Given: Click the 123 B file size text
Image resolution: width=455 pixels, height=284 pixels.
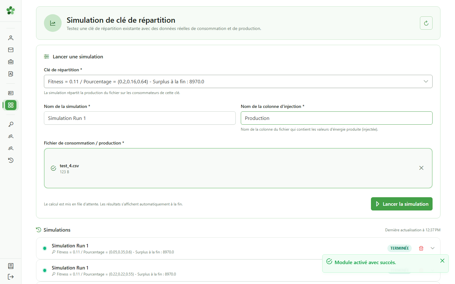Looking at the screenshot, I should click(64, 172).
